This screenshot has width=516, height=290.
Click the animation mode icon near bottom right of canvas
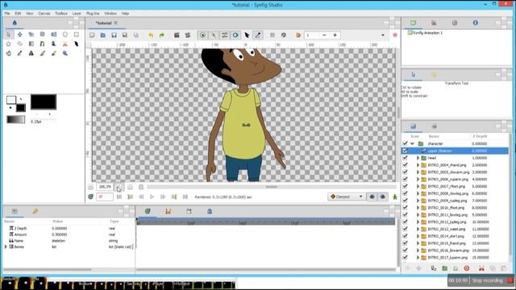click(x=395, y=197)
